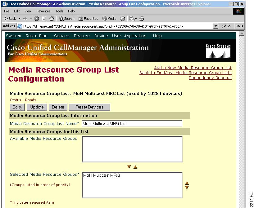This screenshot has width=254, height=208.
Task: Click the Reset Devices button
Action: coord(89,107)
